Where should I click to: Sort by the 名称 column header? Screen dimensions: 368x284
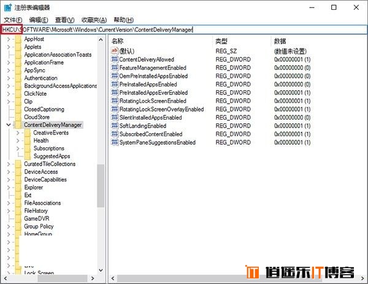click(x=118, y=40)
